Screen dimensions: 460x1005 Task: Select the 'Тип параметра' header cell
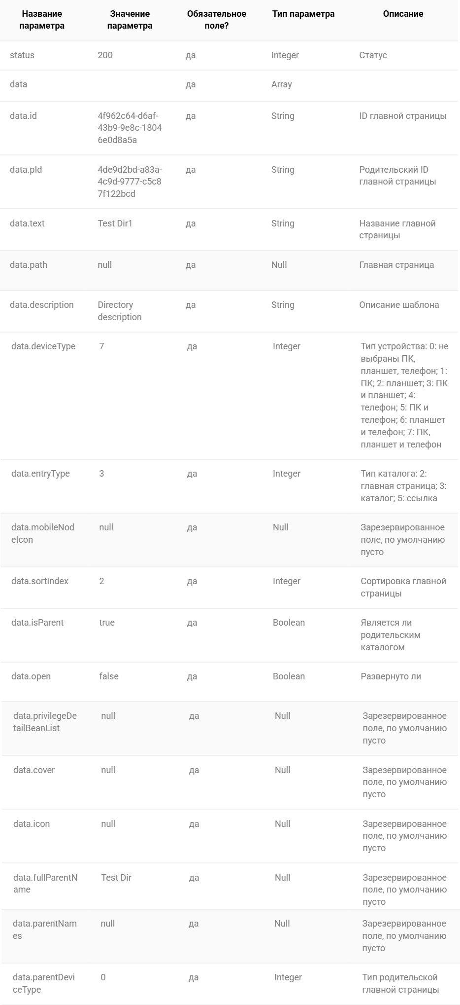(303, 14)
